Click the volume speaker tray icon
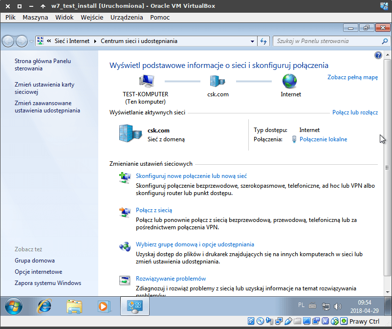Image resolution: width=392 pixels, height=329 pixels. click(x=337, y=306)
